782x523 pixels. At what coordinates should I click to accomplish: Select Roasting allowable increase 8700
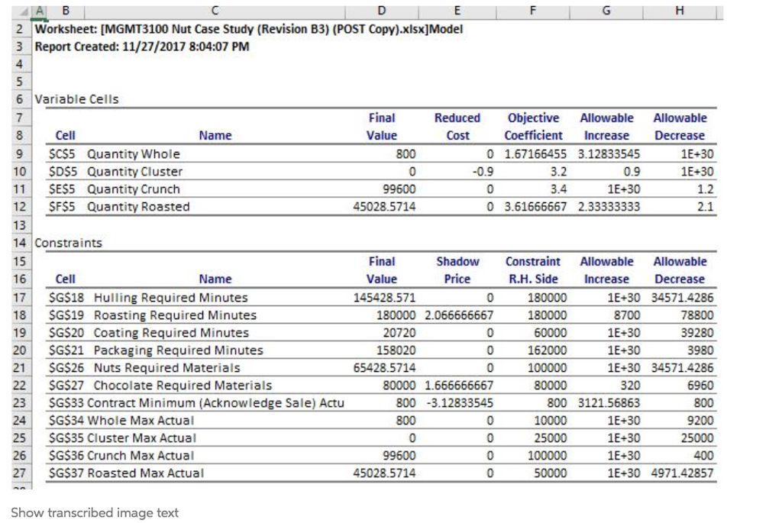pos(627,315)
